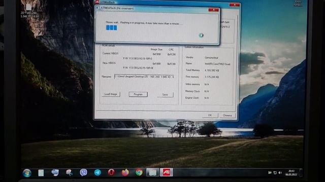
Task: Click the Load Image button
Action: click(111, 95)
